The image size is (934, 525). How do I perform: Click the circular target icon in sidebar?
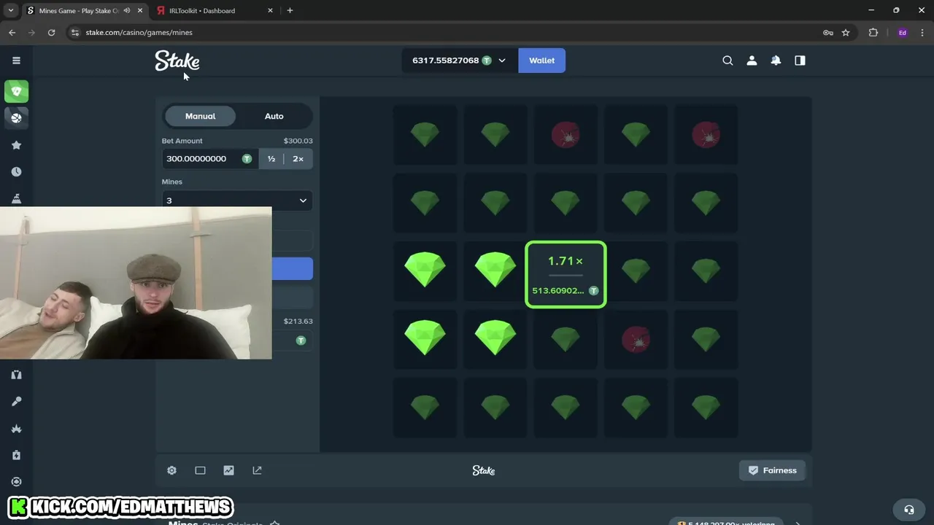coord(16,482)
